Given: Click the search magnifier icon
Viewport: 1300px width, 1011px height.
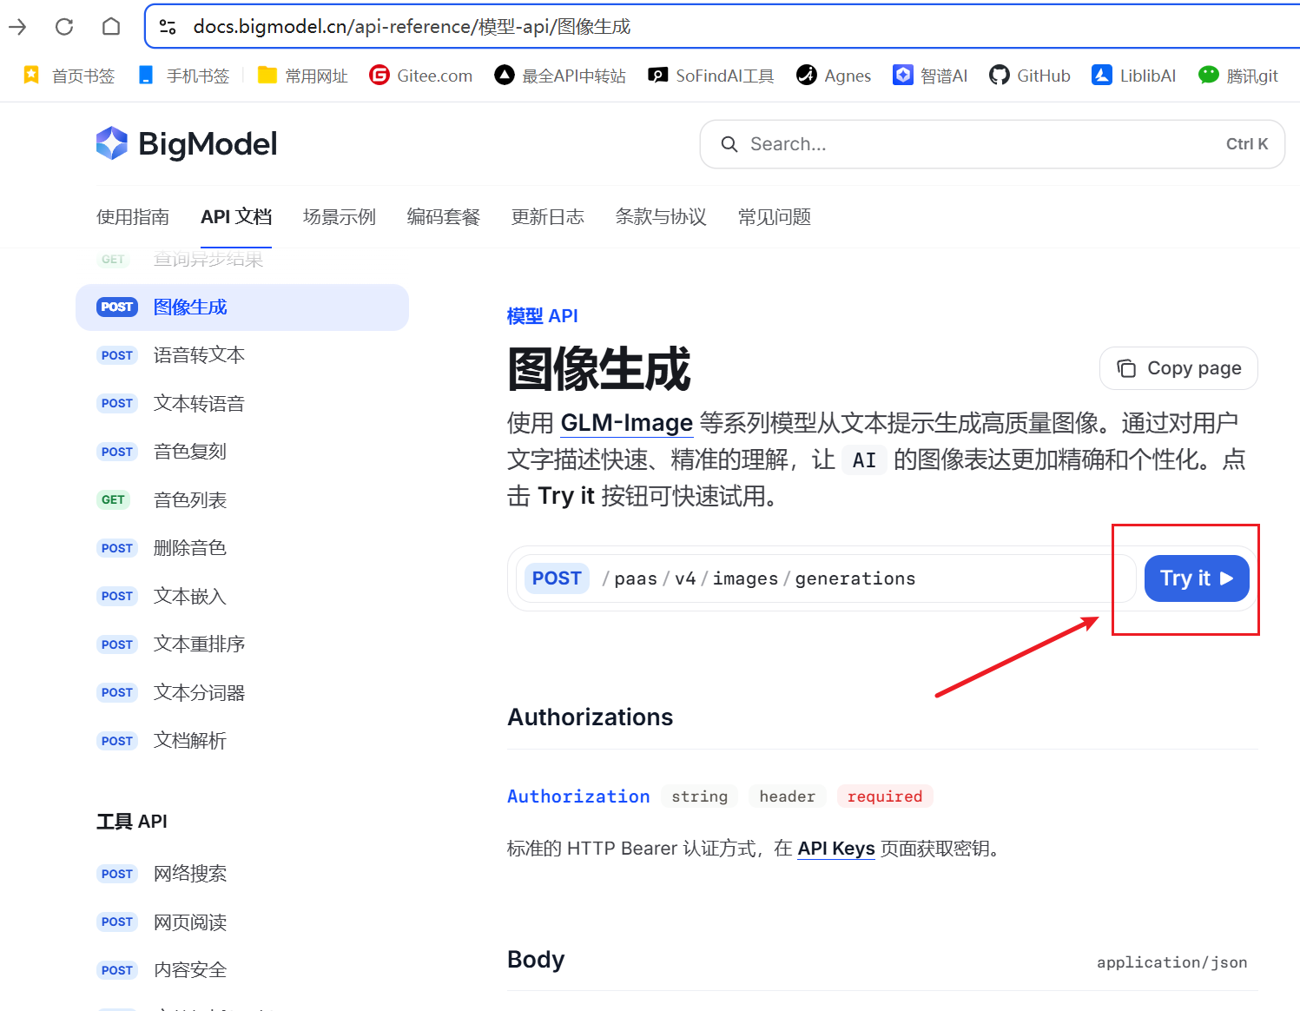Looking at the screenshot, I should pyautogui.click(x=729, y=144).
